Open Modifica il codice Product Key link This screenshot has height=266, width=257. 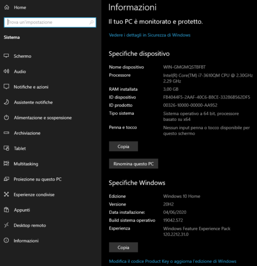pyautogui.click(x=172, y=261)
